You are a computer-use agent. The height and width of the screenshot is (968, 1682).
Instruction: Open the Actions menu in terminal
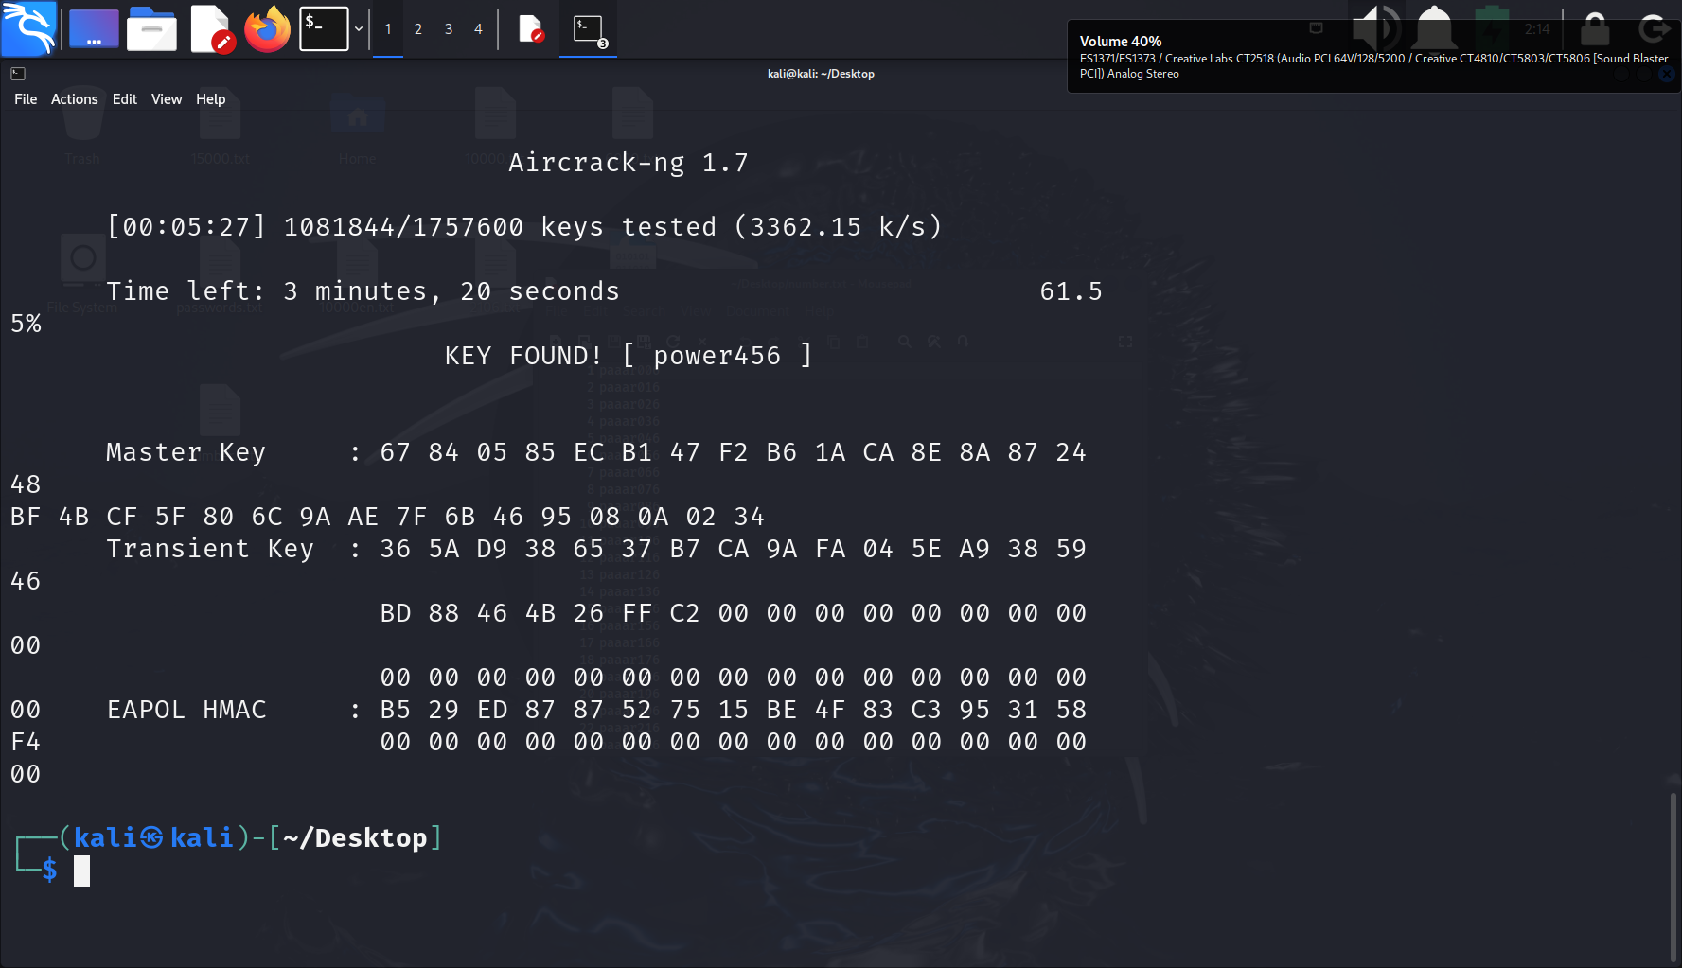point(75,99)
